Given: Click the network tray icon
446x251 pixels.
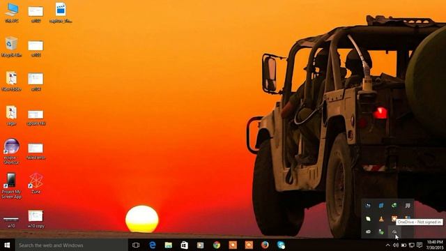Looking at the screenshot, I should point(412,245).
